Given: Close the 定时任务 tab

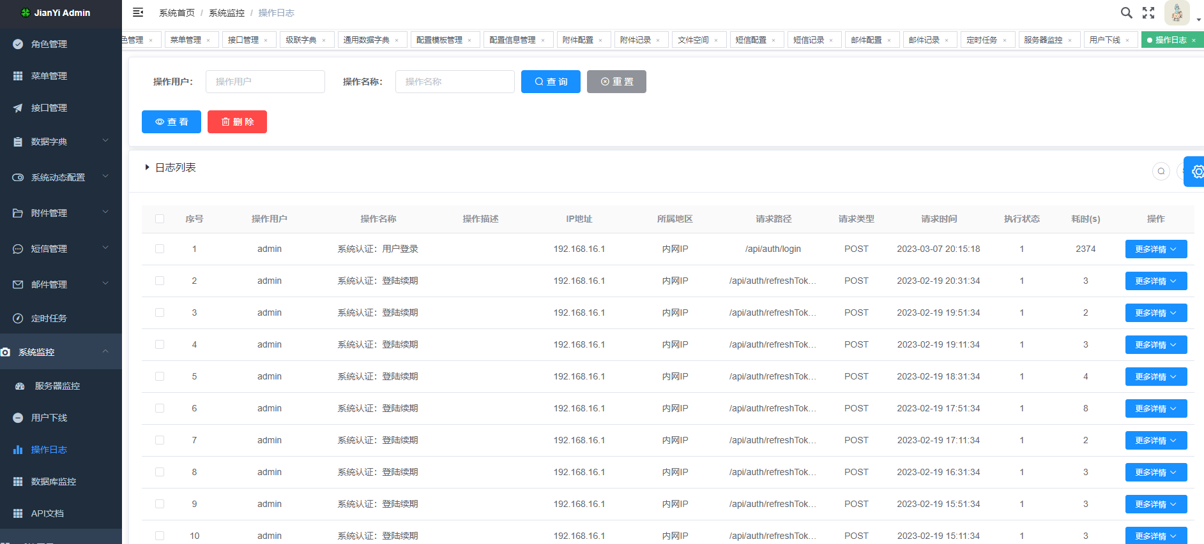Looking at the screenshot, I should (x=1005, y=40).
